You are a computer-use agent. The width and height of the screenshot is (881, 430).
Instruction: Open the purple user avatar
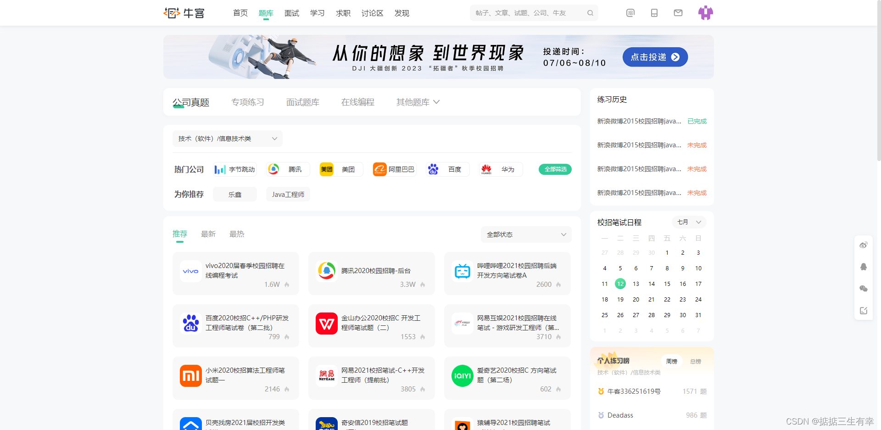(x=706, y=13)
